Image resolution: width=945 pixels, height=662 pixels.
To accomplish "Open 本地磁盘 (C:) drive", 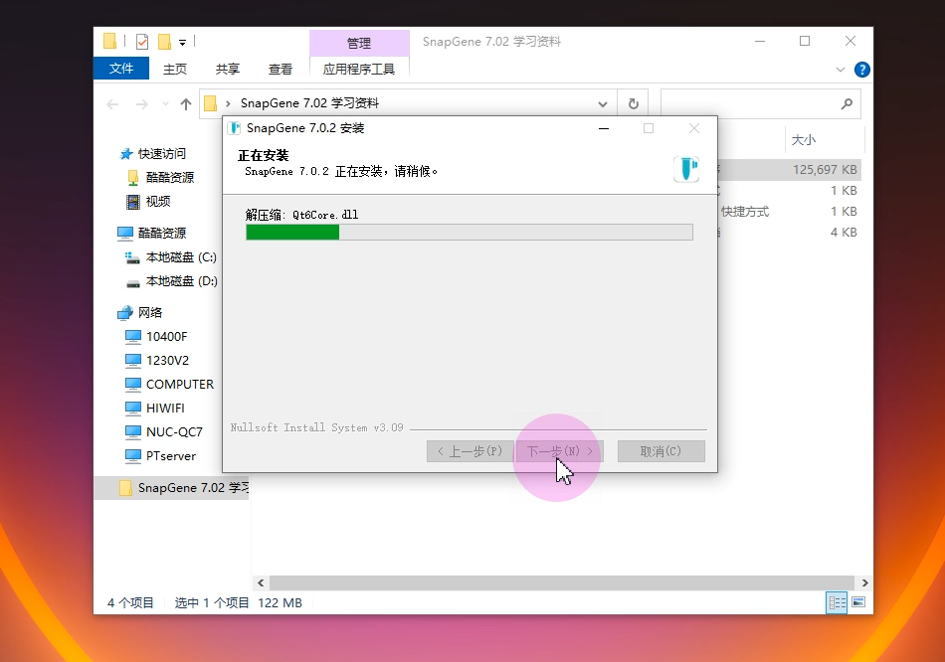I will click(180, 256).
